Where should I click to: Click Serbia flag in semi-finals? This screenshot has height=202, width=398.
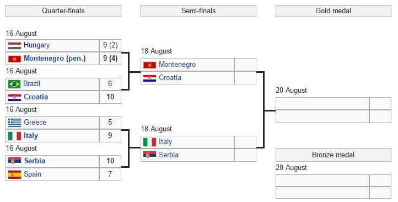tap(149, 155)
